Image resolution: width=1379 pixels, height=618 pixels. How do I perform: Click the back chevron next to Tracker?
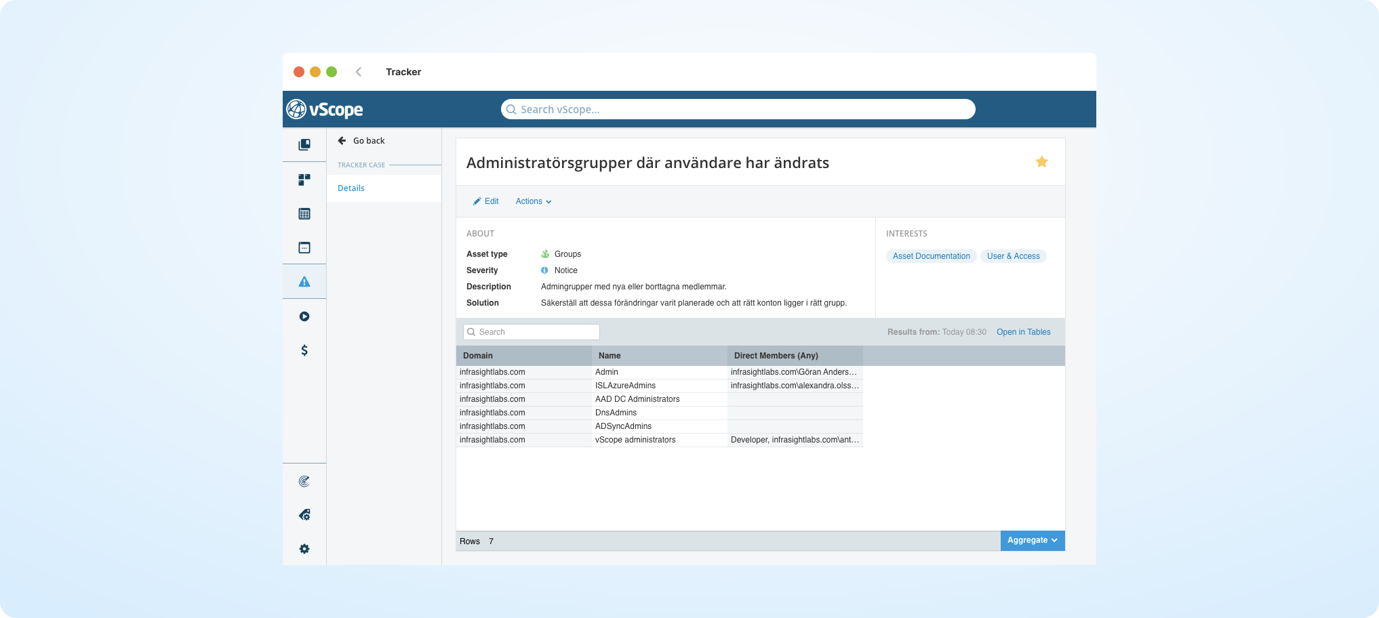tap(359, 72)
